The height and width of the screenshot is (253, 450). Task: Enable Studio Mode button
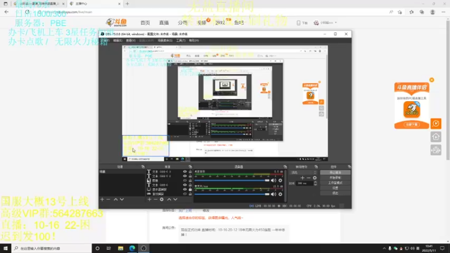(x=335, y=183)
